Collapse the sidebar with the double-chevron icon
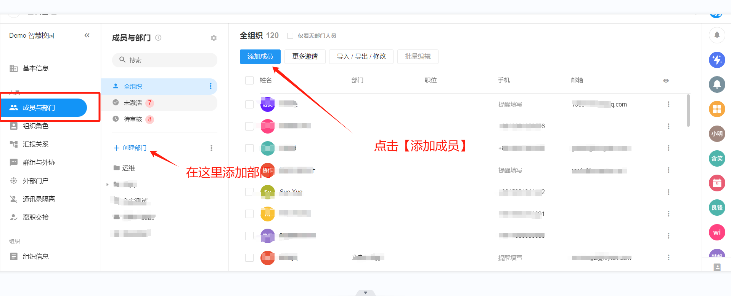Viewport: 731px width, 296px height. 87,35
